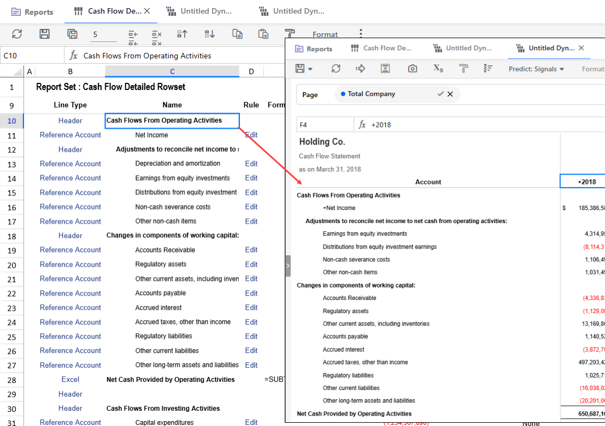The width and height of the screenshot is (605, 426).
Task: Select column C header
Action: (x=172, y=71)
